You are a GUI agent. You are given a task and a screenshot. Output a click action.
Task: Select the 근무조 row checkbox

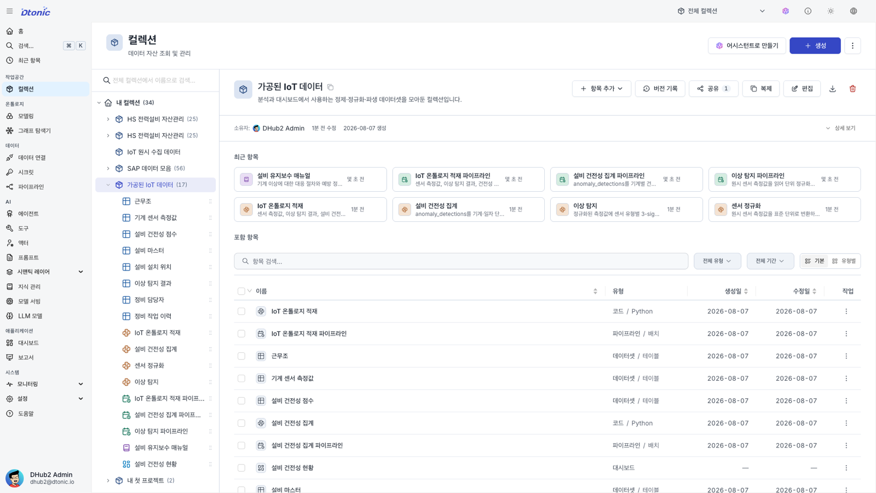pos(241,356)
